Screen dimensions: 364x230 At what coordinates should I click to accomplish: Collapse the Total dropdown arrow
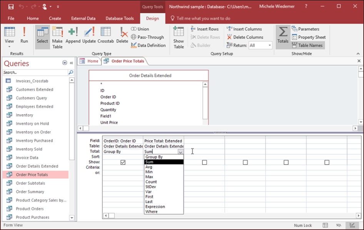click(x=180, y=152)
